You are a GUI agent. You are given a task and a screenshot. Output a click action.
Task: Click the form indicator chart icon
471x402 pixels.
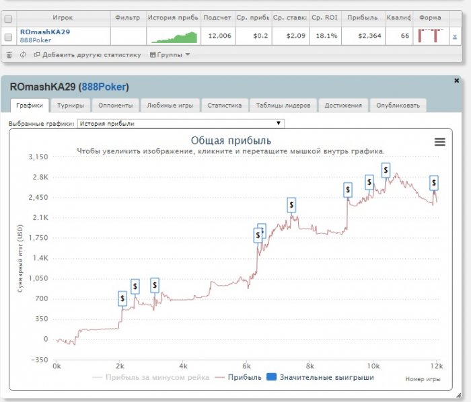(x=427, y=36)
